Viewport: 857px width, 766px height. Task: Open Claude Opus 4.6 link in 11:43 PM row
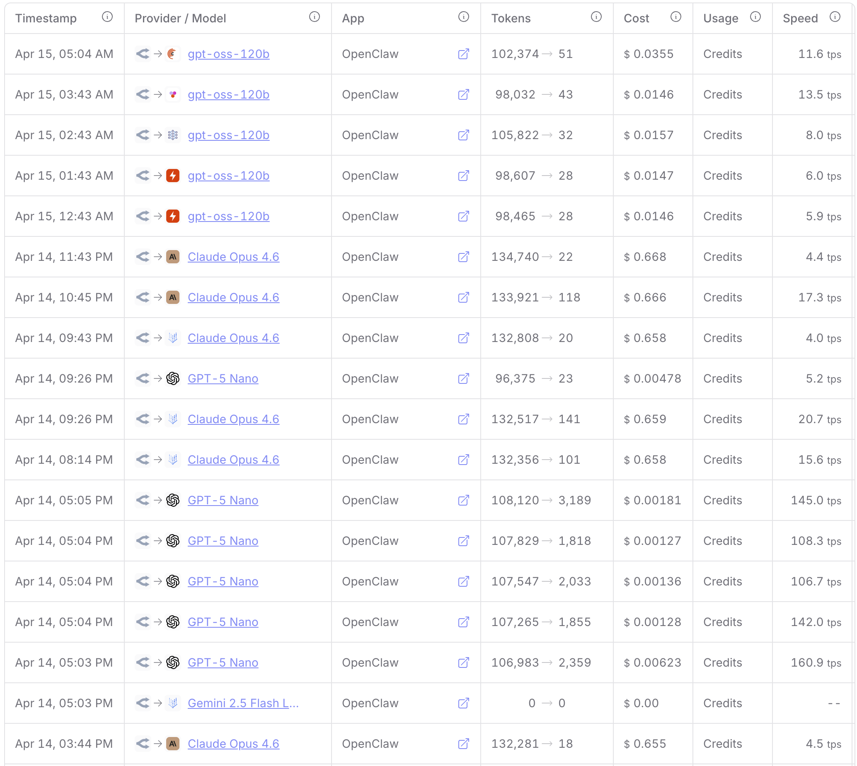pos(233,257)
